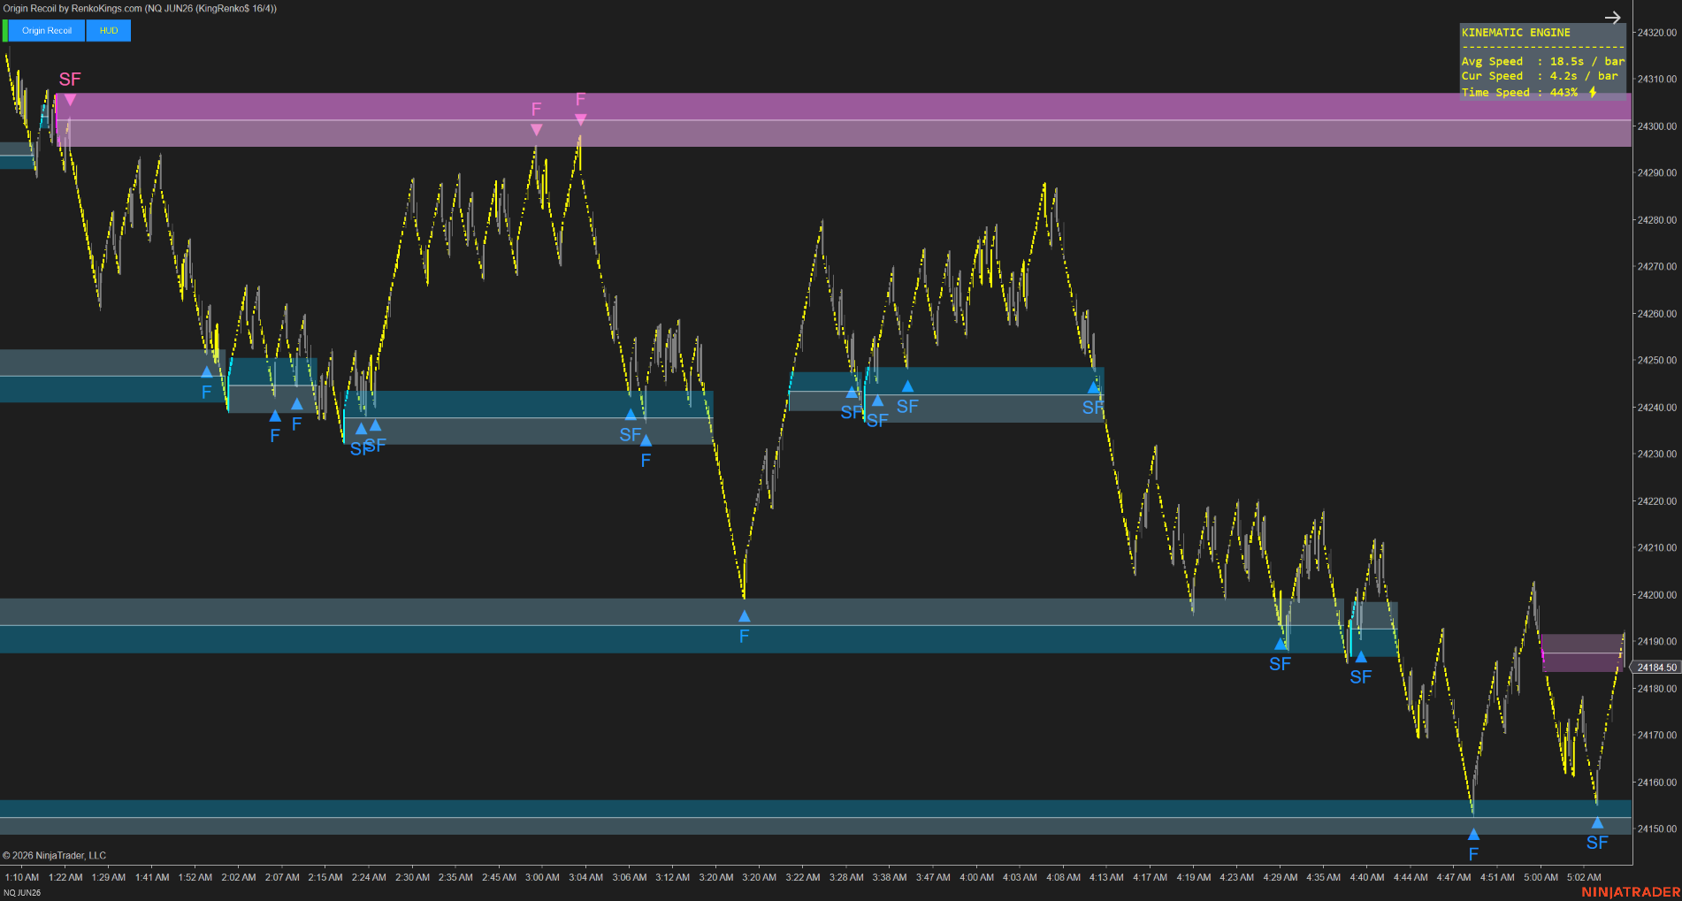Select the lowest blue F triangle near 24150

click(x=1473, y=834)
